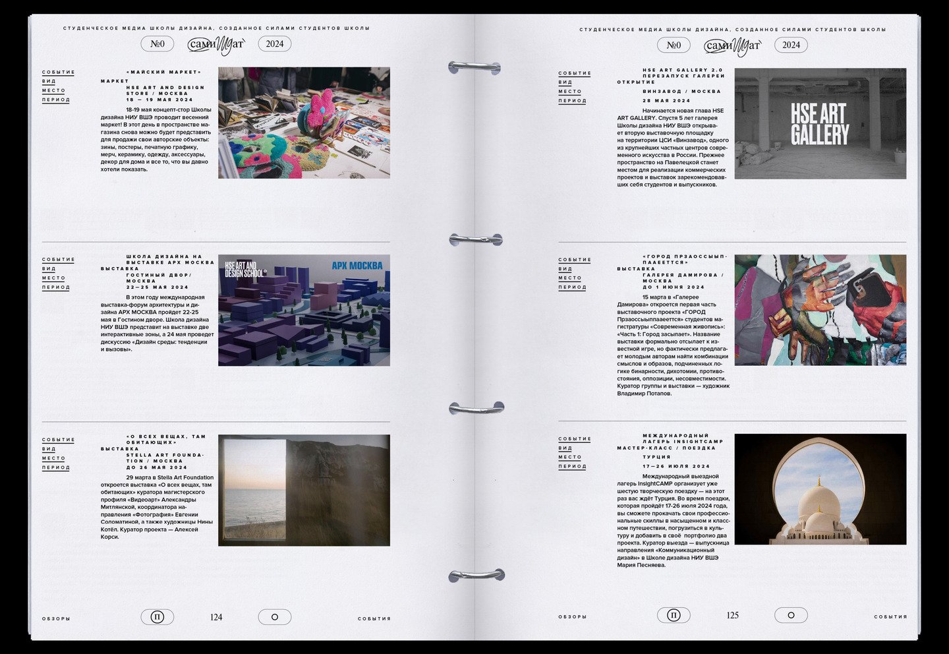Select the venue "ВИНЗАВОД / МОСКВА"
Viewport: 949px width, 654px height.
tap(681, 91)
